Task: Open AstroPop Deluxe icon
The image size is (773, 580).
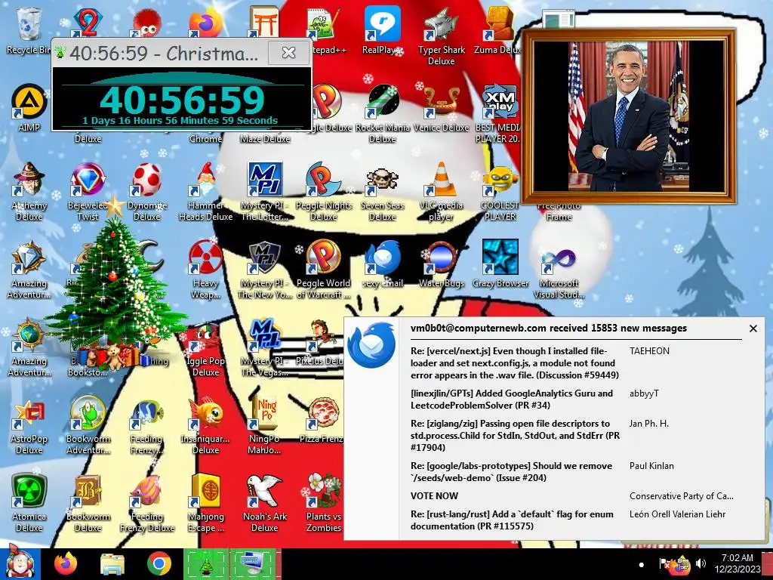Action: point(29,425)
